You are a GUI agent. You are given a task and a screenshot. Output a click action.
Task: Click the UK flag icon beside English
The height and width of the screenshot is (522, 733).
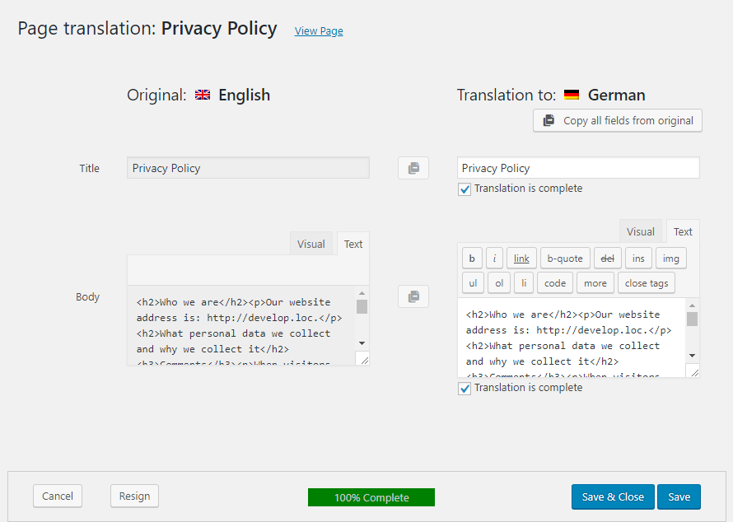(203, 95)
